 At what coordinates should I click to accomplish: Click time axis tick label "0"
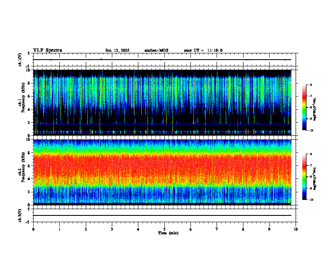click(x=33, y=229)
